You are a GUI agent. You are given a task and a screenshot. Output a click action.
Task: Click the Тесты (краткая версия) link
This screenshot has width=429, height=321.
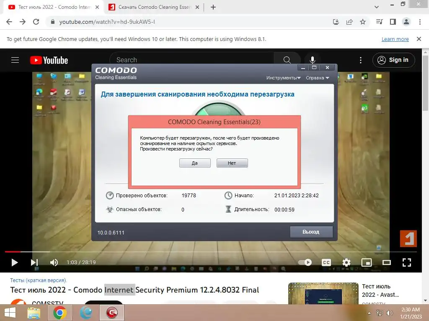click(39, 280)
